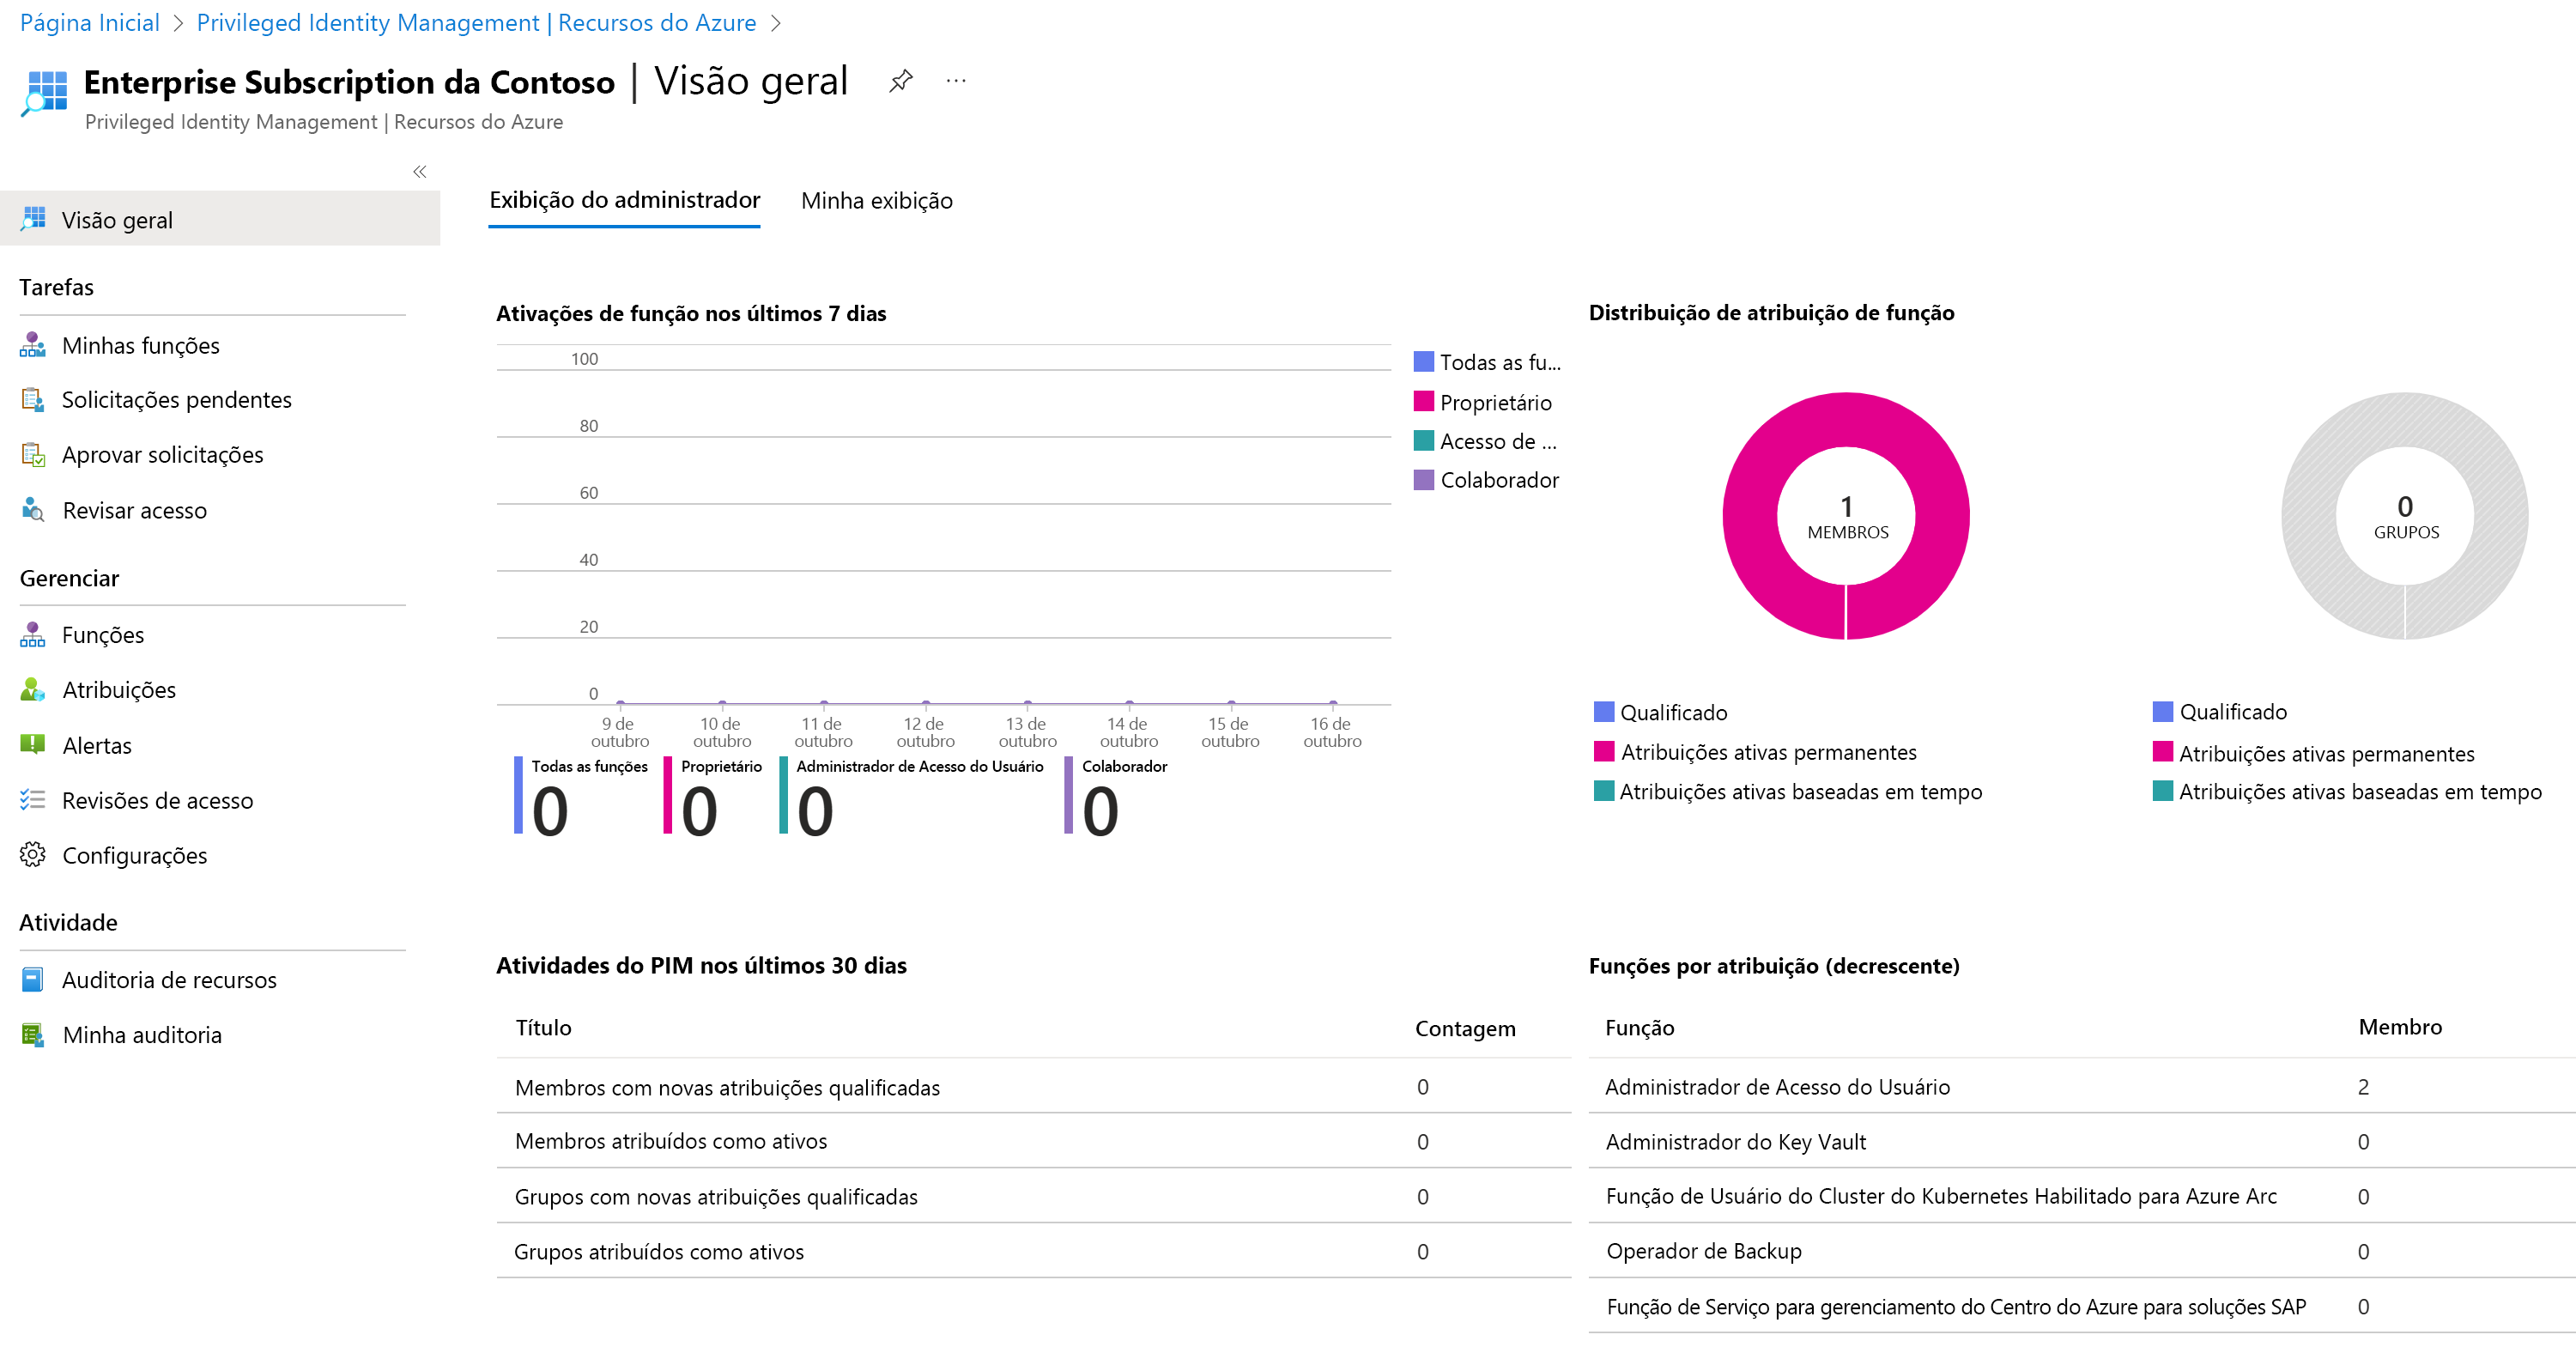Click the Colaborador counter below chart
The image size is (2576, 1353).
click(x=1116, y=797)
